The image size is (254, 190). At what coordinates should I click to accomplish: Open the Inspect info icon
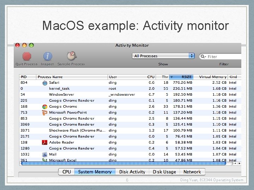click(x=48, y=56)
